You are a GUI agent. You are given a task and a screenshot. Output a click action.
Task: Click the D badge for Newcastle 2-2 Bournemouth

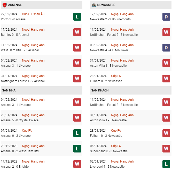(x=166, y=17)
